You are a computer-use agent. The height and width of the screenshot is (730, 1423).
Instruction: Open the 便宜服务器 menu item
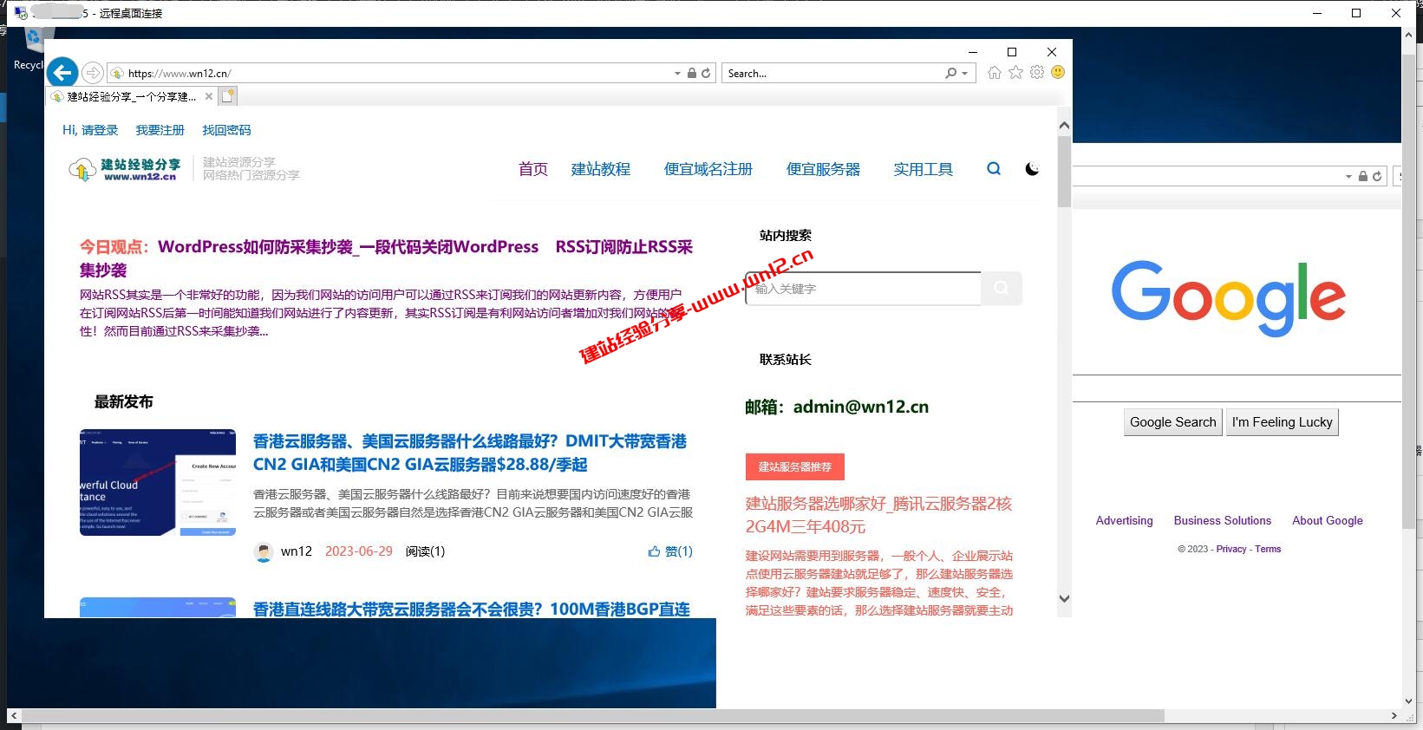(x=823, y=169)
